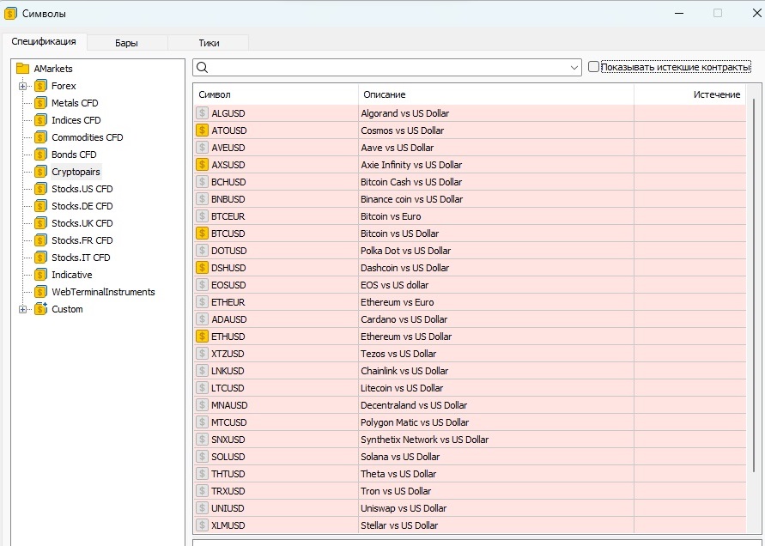The width and height of the screenshot is (765, 546).
Task: Click the Commodities CFD group icon
Action: (x=41, y=137)
